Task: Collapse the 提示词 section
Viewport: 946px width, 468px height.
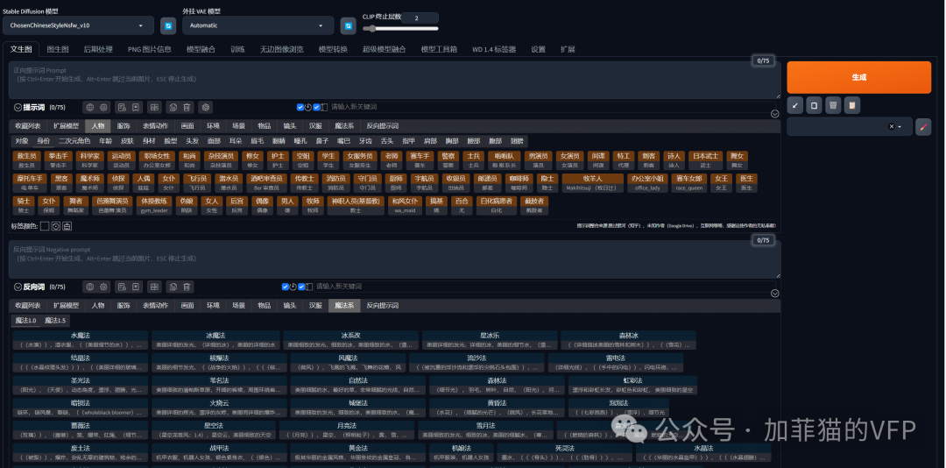Action: pyautogui.click(x=18, y=108)
